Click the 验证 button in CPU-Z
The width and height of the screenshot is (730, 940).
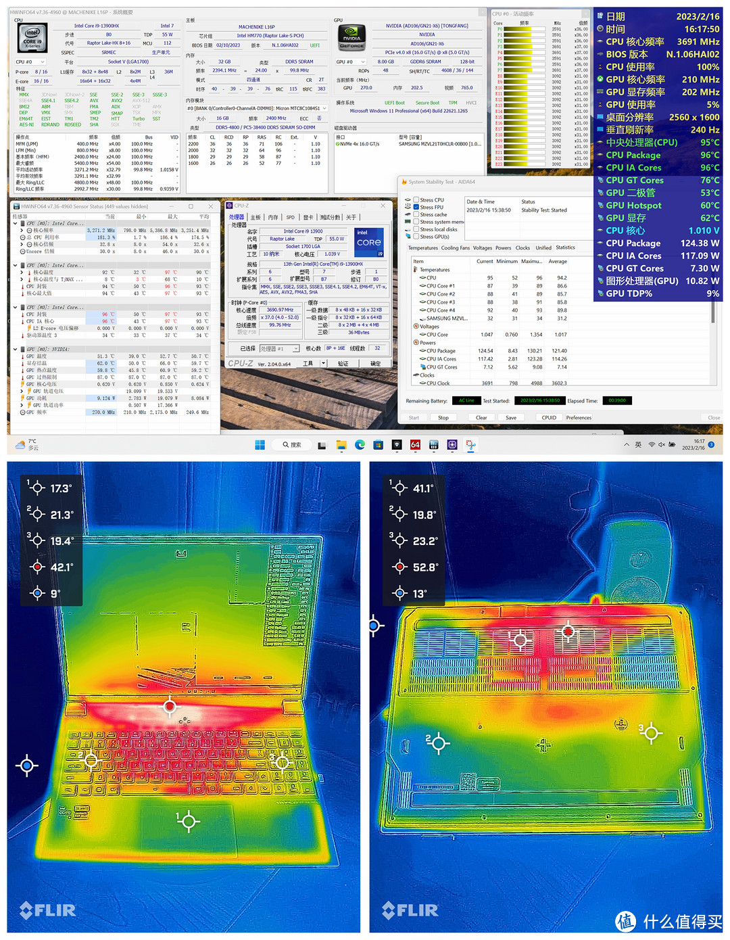coord(343,364)
